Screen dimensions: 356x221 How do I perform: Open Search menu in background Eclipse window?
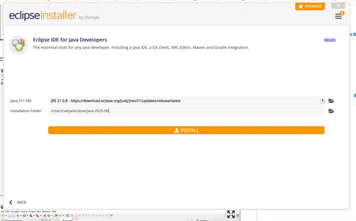[x=24, y=211]
